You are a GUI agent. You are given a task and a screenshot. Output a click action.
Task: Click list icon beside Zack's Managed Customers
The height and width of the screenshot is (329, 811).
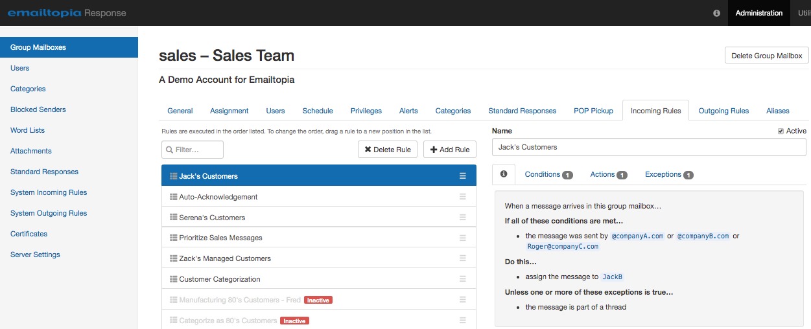pos(173,258)
